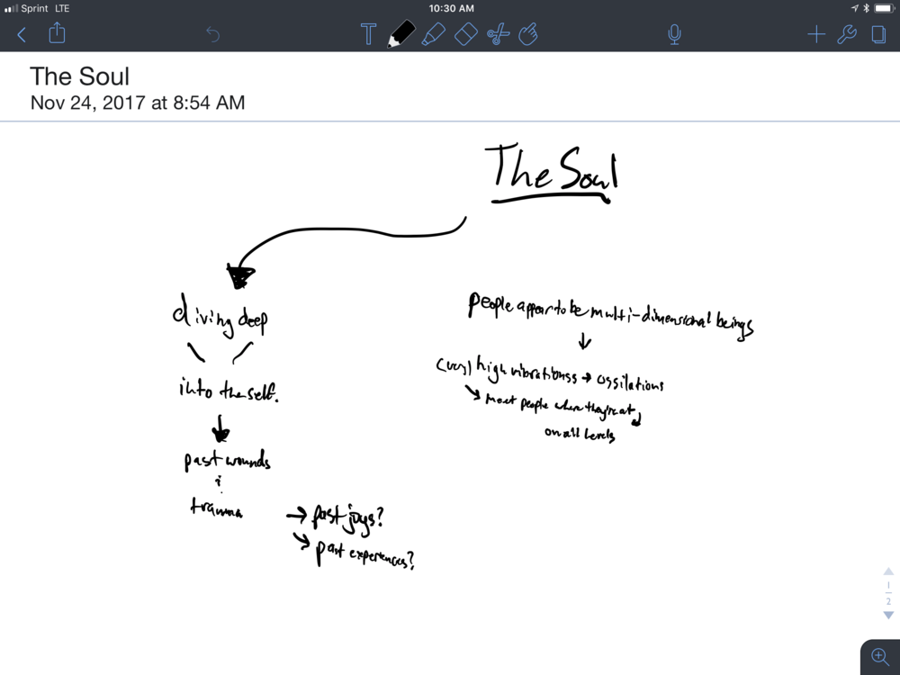Open the share/export menu
The height and width of the screenshot is (675, 900).
57,34
